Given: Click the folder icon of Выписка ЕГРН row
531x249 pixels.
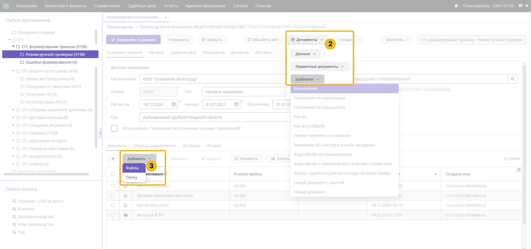Looking at the screenshot, I should 126,215.
